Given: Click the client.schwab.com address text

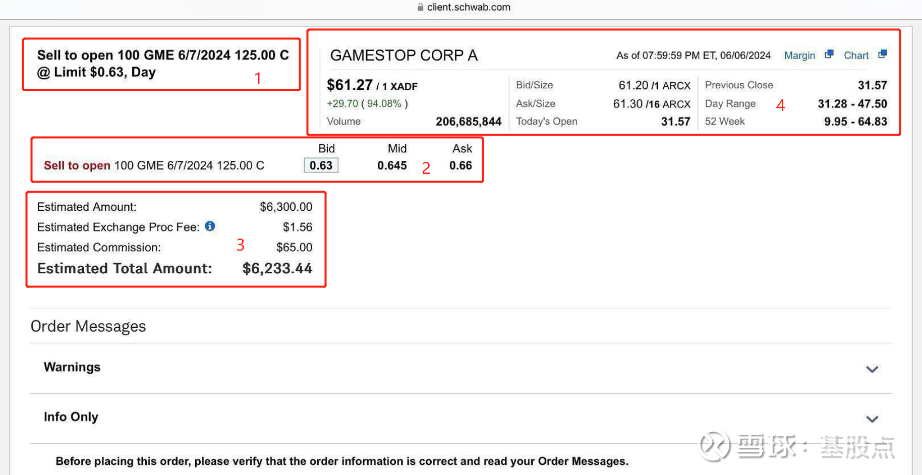Looking at the screenshot, I should pyautogui.click(x=469, y=7).
